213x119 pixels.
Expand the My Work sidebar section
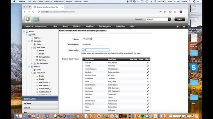point(40,103)
